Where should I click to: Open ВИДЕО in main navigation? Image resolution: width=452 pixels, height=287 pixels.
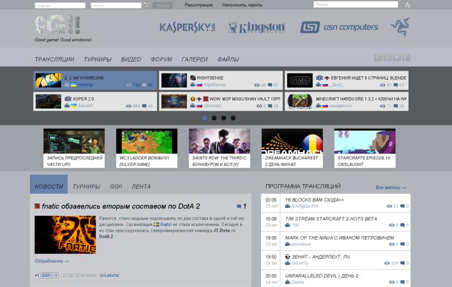coord(131,59)
